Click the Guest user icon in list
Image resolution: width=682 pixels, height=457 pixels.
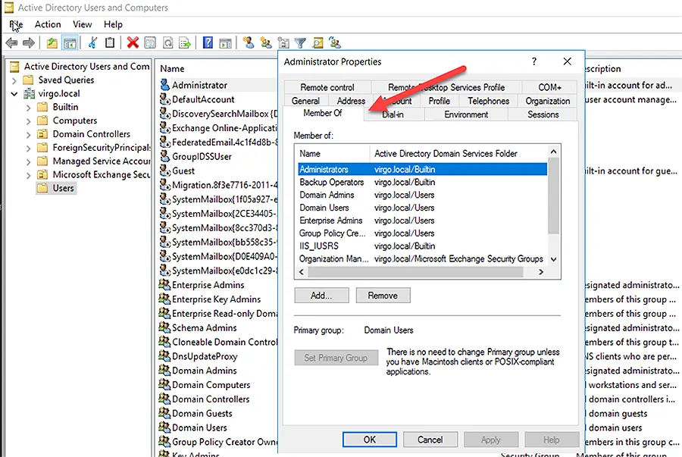(165, 171)
